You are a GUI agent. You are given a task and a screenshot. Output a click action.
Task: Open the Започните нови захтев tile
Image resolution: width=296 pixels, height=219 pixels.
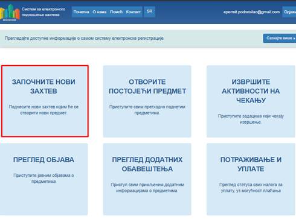click(45, 101)
